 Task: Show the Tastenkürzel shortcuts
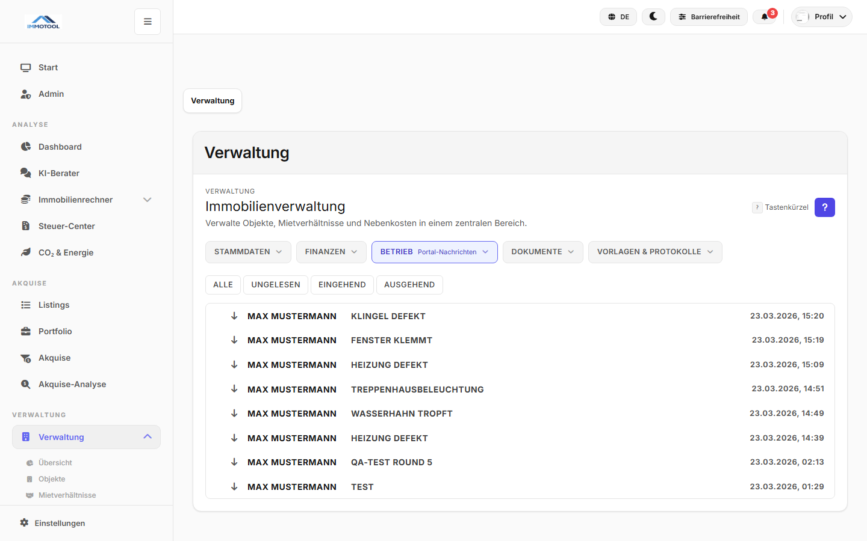coord(780,207)
